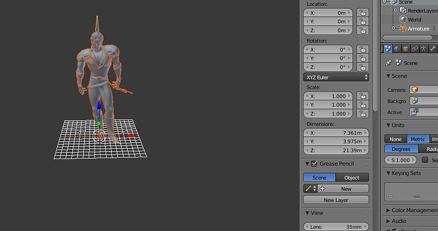The height and width of the screenshot is (231, 438).
Task: Click the RenderLayers icon in the outliner
Action: pyautogui.click(x=402, y=11)
